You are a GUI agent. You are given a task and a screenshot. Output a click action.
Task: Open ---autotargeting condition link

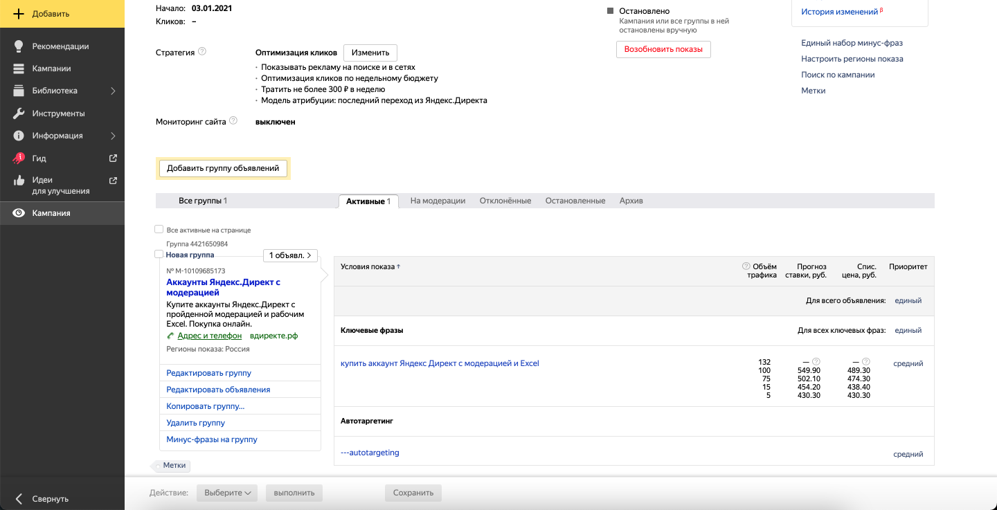[370, 453]
